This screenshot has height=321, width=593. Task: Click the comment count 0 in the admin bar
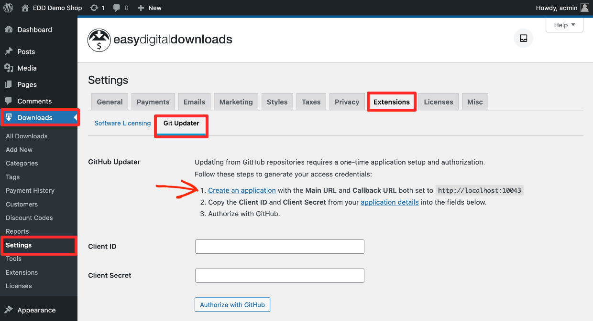[x=126, y=8]
